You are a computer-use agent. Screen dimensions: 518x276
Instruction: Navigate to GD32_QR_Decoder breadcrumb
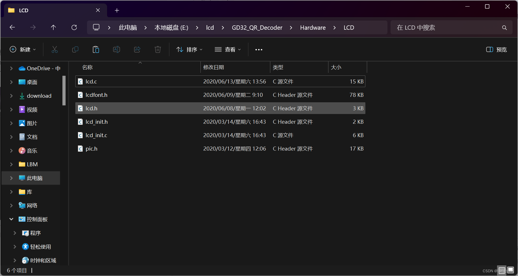tap(257, 27)
